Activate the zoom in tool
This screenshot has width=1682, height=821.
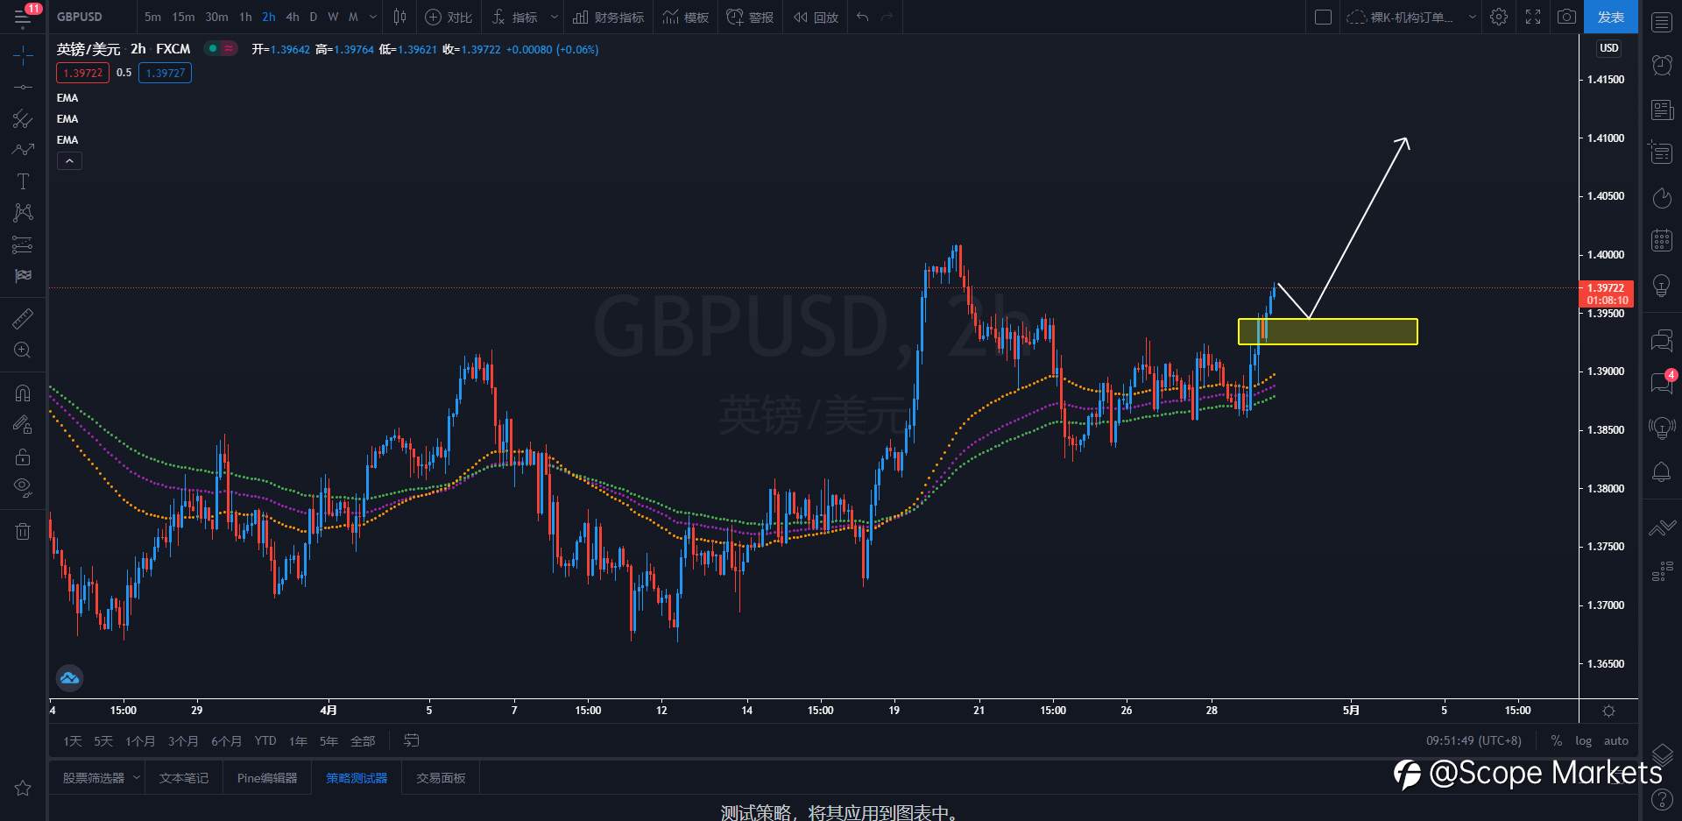tap(23, 350)
